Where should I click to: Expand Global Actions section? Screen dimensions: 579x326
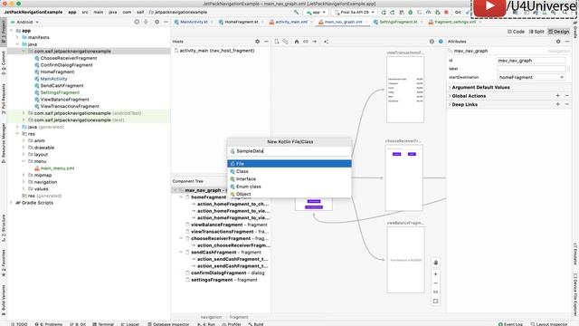pyautogui.click(x=450, y=96)
